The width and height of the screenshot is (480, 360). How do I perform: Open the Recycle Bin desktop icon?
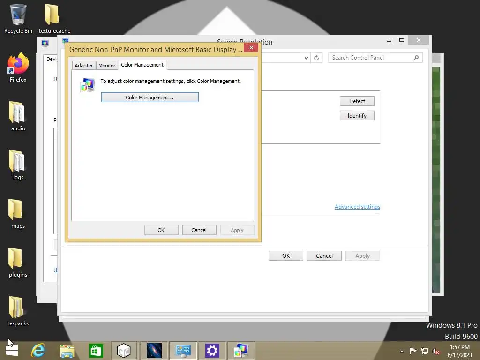[18, 19]
